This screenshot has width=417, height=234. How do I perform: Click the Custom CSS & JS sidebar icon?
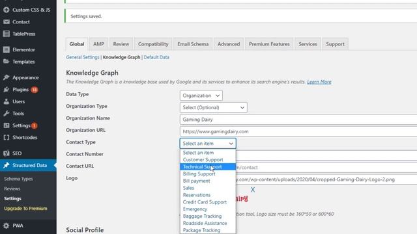pyautogui.click(x=7, y=10)
